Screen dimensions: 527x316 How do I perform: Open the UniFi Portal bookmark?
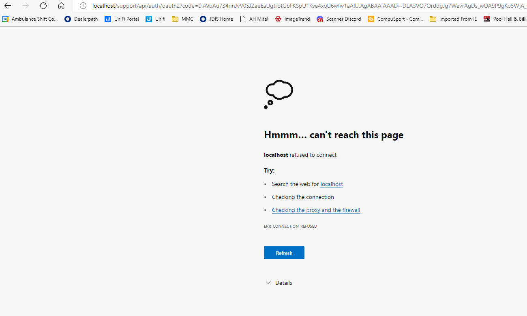point(122,19)
